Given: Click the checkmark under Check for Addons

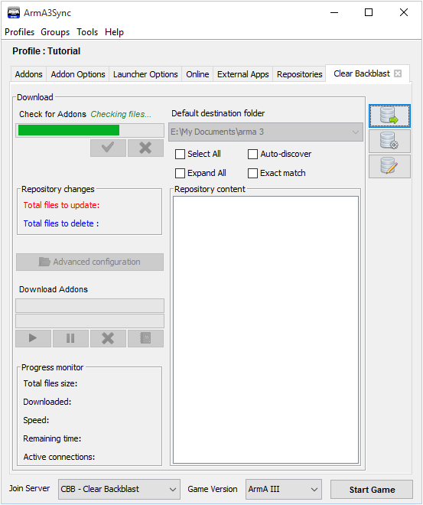Looking at the screenshot, I should pos(108,148).
